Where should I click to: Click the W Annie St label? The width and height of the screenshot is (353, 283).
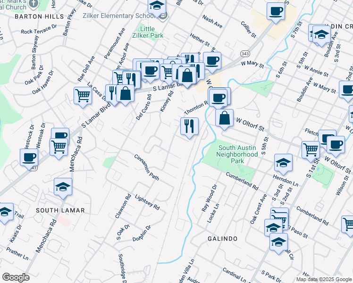pos(316,71)
